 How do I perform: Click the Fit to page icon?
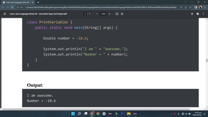(x=117, y=14)
